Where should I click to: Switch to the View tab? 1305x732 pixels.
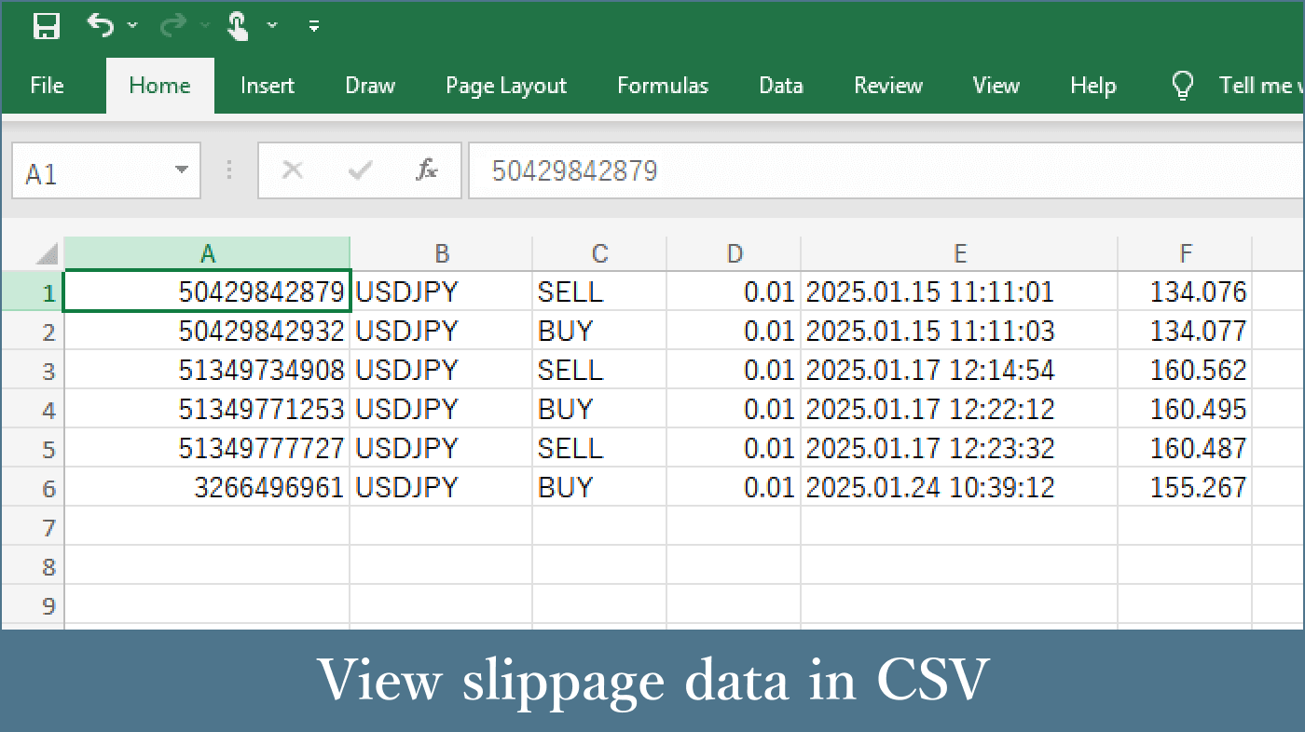click(996, 86)
